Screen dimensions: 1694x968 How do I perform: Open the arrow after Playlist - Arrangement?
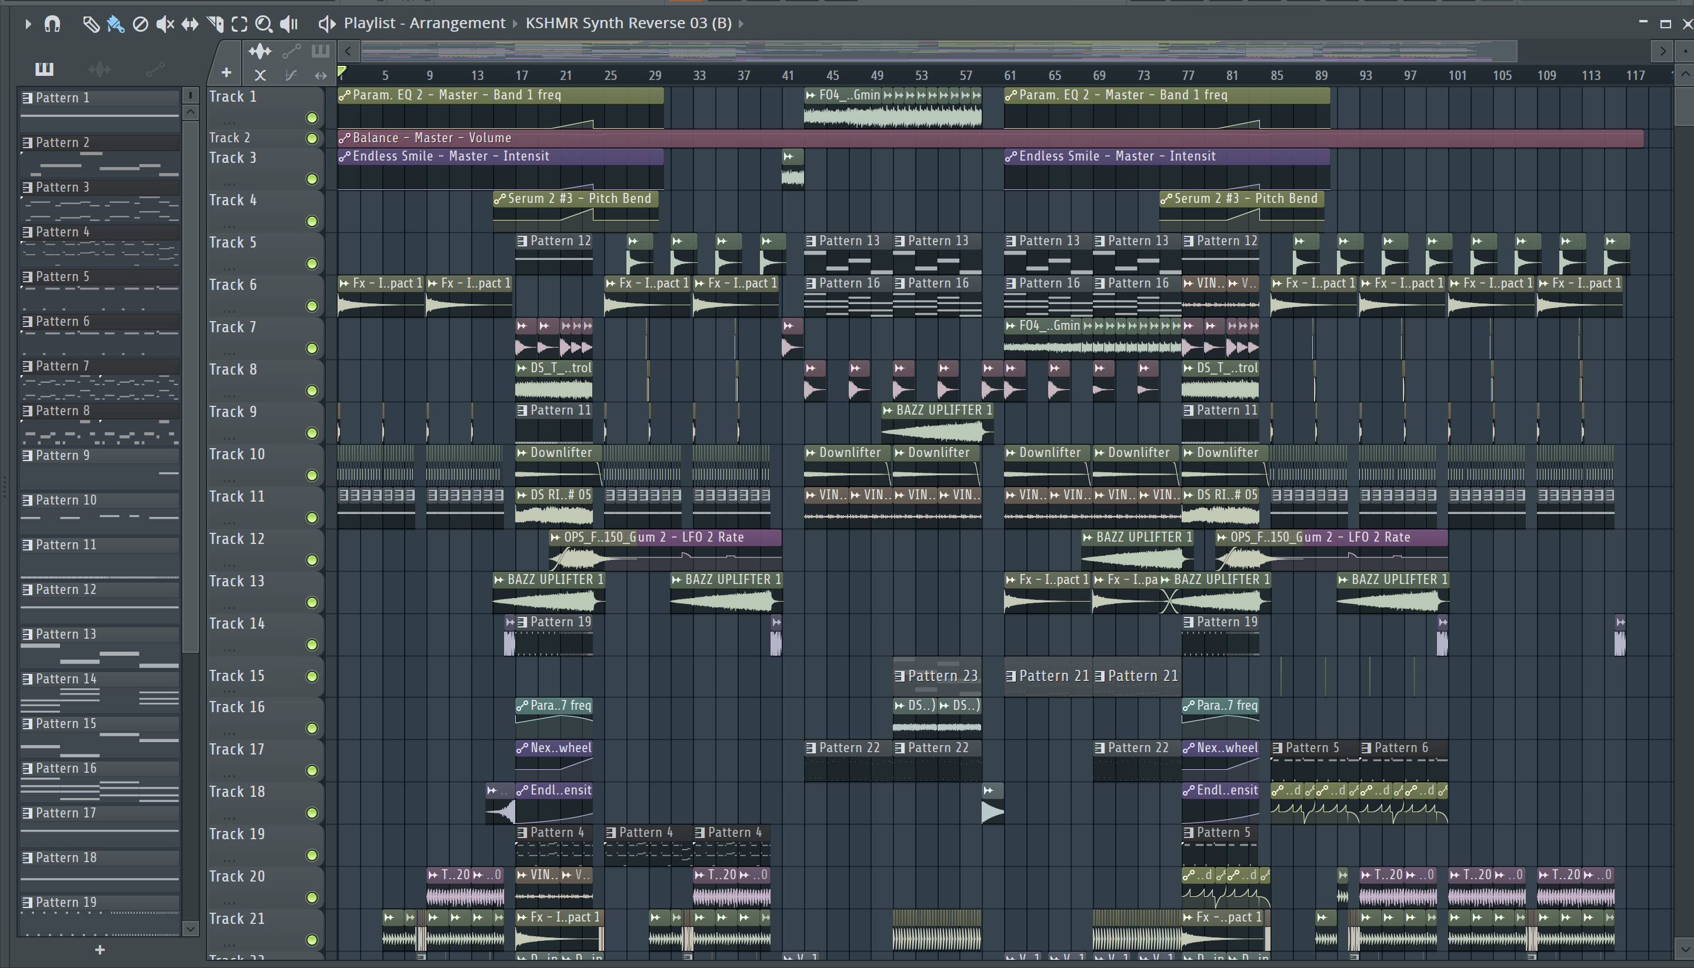(515, 24)
